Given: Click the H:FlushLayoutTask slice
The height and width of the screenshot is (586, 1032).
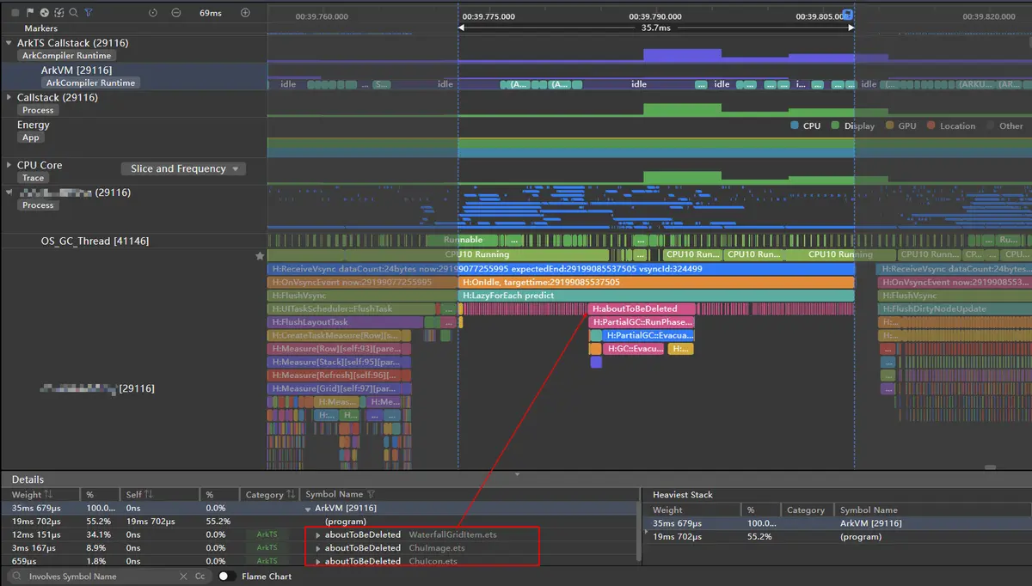Looking at the screenshot, I should [x=345, y=322].
